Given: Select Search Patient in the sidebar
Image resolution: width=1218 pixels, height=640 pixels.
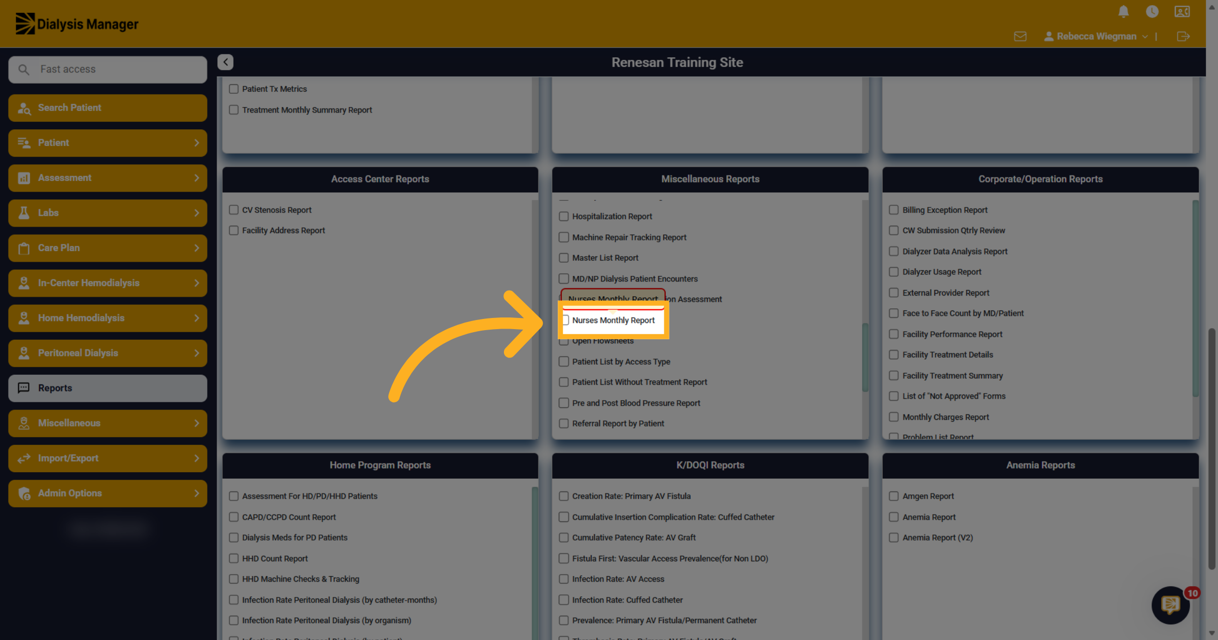Looking at the screenshot, I should (108, 108).
